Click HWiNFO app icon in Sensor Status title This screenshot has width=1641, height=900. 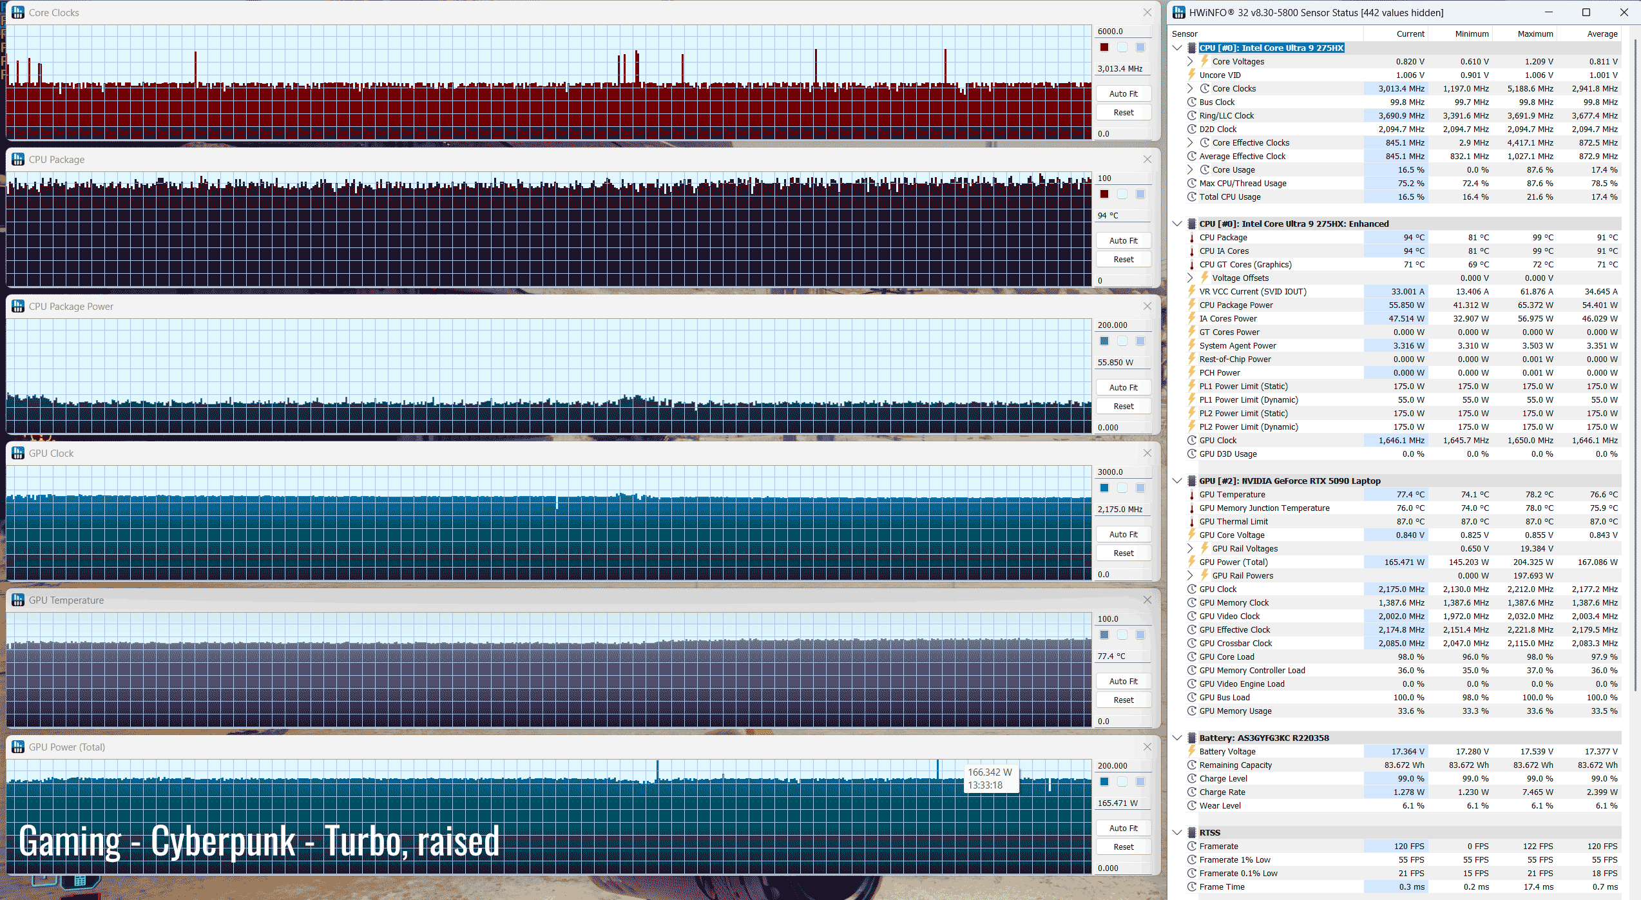pos(1178,12)
